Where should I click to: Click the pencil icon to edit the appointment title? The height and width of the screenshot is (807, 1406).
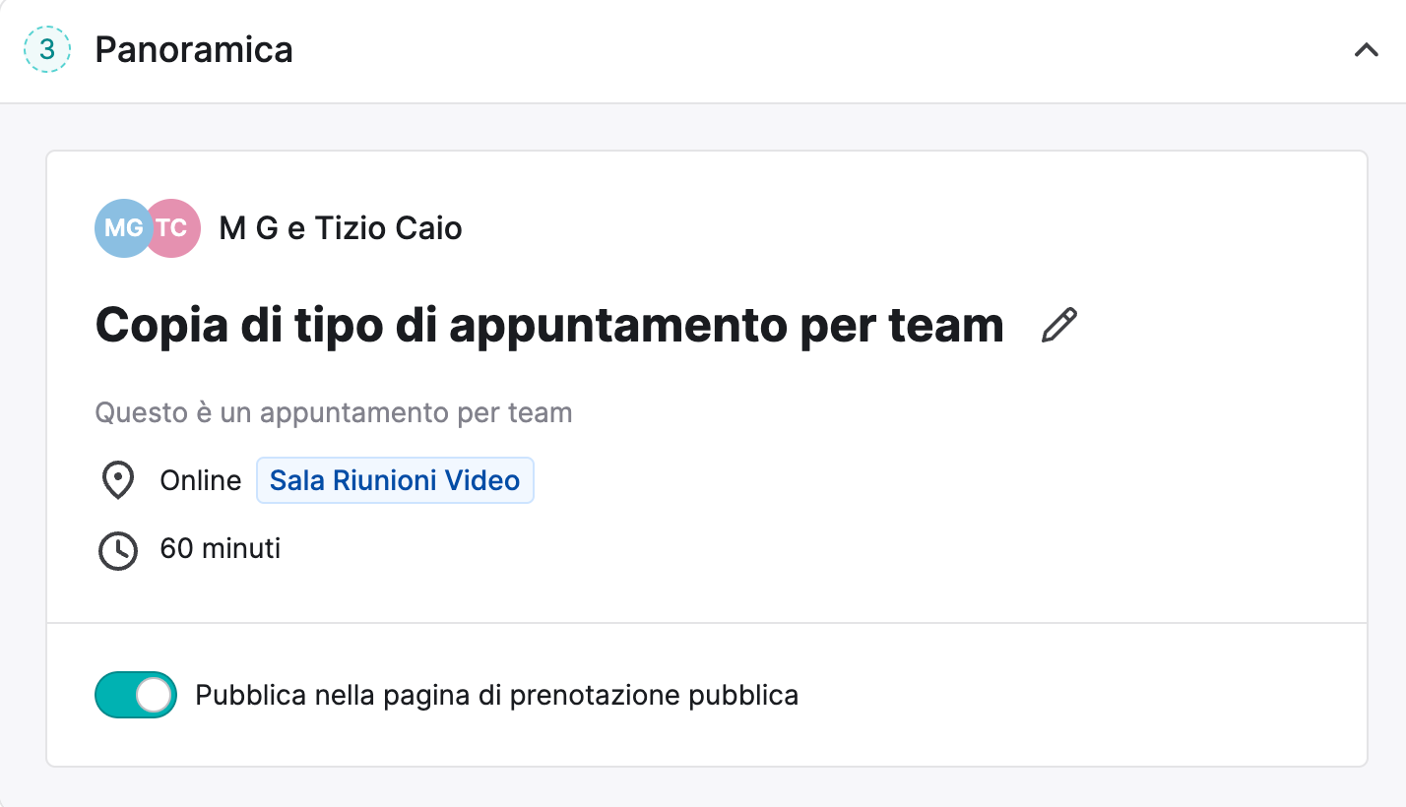(x=1059, y=326)
